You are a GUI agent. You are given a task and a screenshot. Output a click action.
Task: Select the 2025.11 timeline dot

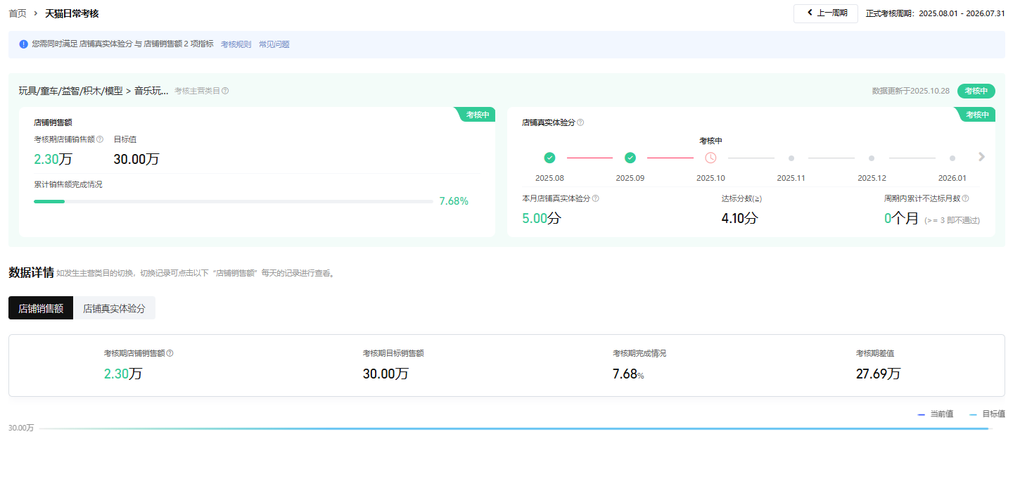(791, 158)
